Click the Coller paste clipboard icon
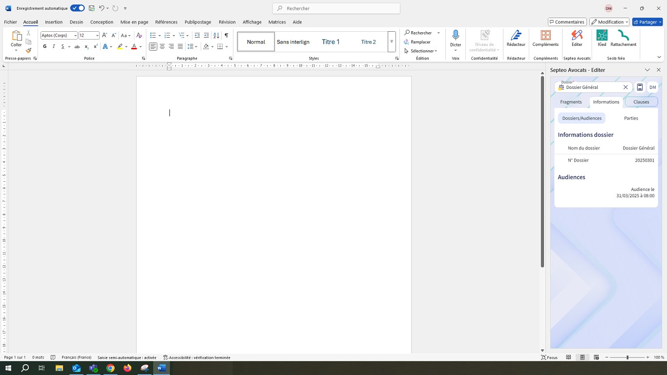This screenshot has height=375, width=667. pyautogui.click(x=17, y=36)
